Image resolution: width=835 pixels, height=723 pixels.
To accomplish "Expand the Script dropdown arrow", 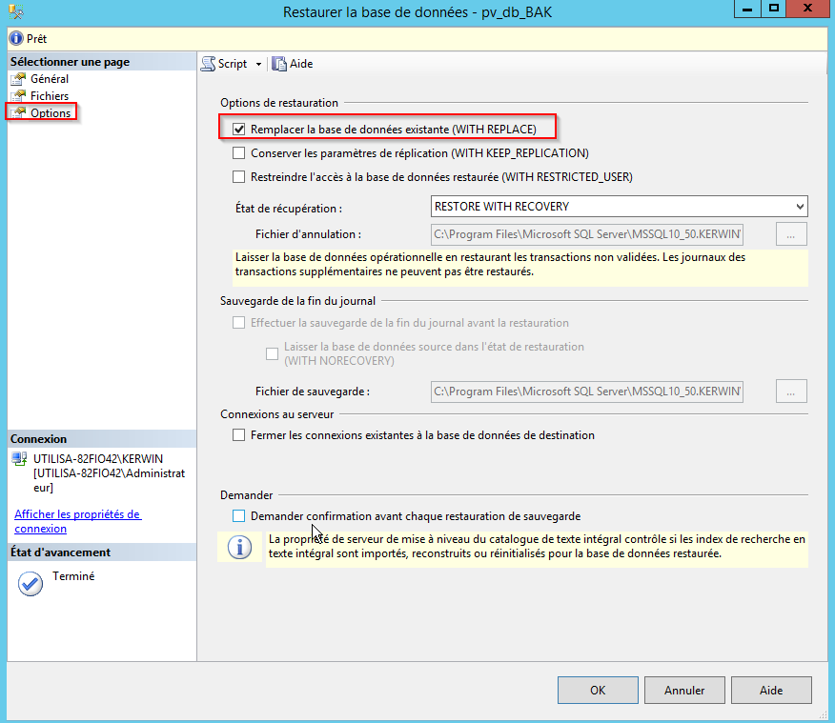I will point(258,65).
